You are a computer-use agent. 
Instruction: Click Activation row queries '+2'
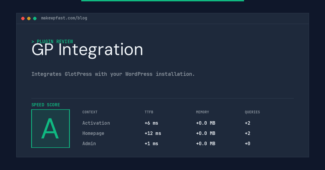tap(248, 123)
